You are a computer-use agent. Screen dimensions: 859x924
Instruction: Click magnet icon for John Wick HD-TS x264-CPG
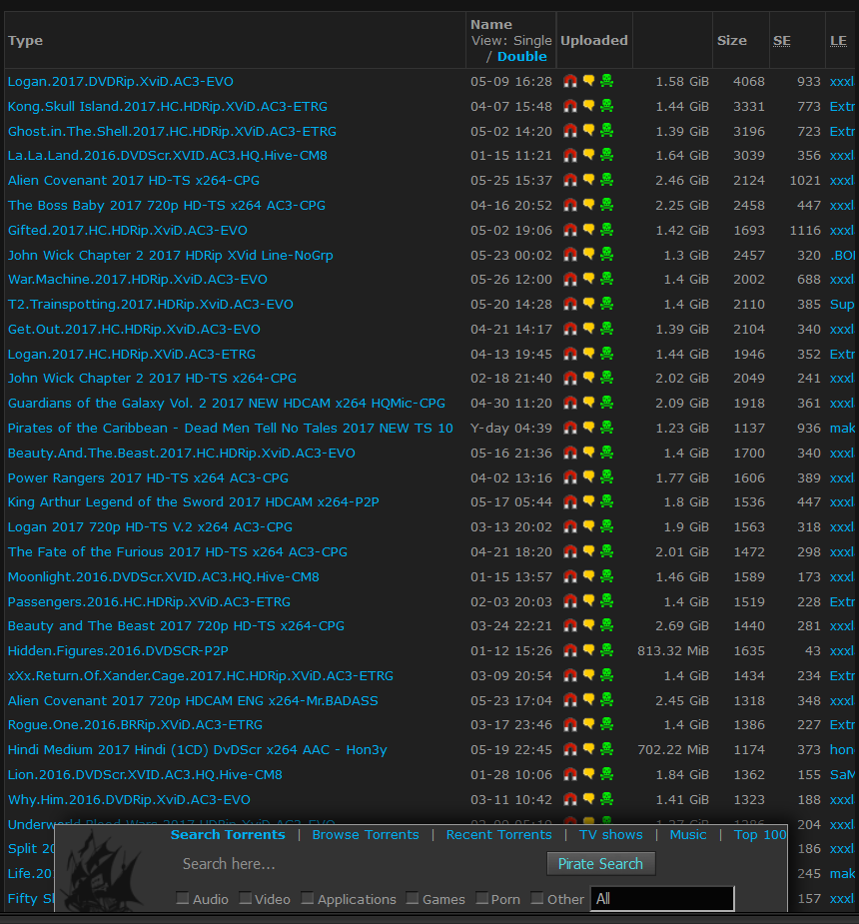pyautogui.click(x=569, y=379)
